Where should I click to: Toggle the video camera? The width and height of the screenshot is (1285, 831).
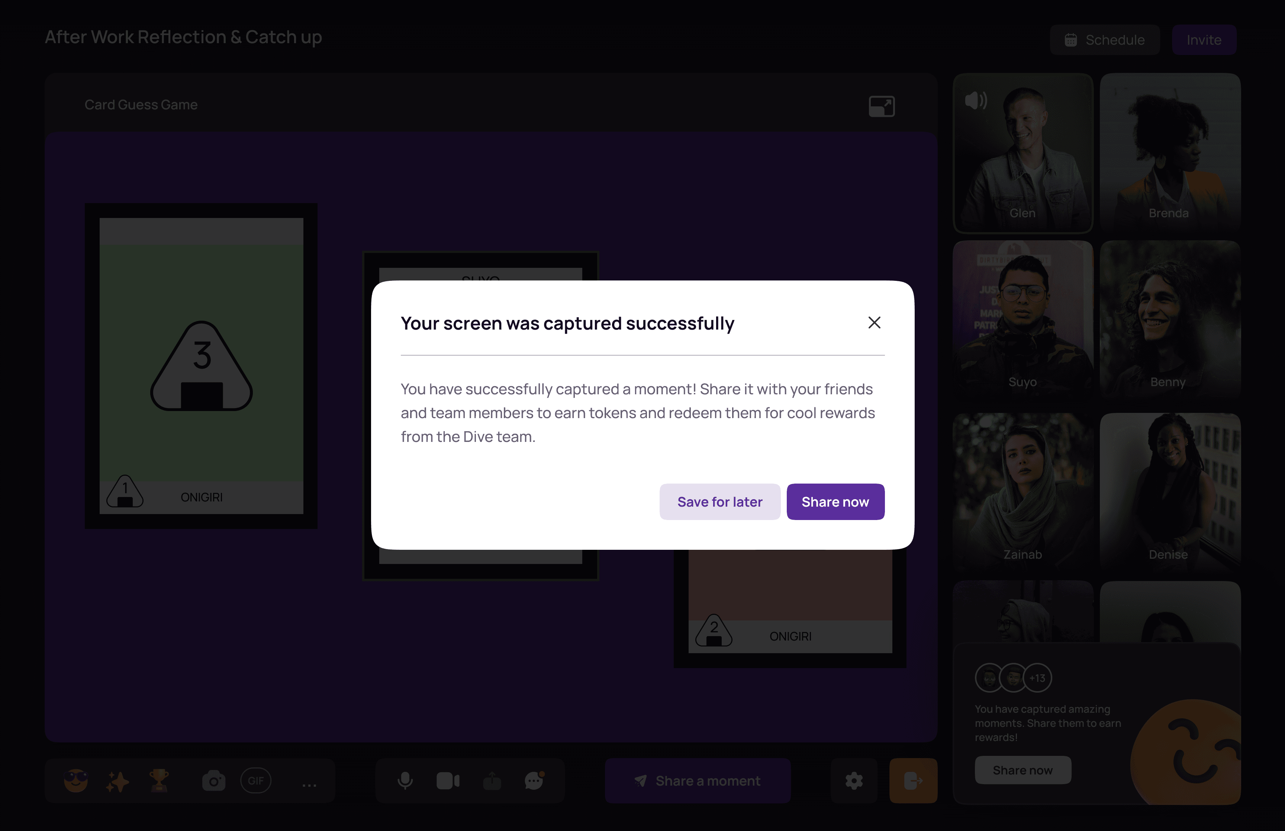click(448, 781)
